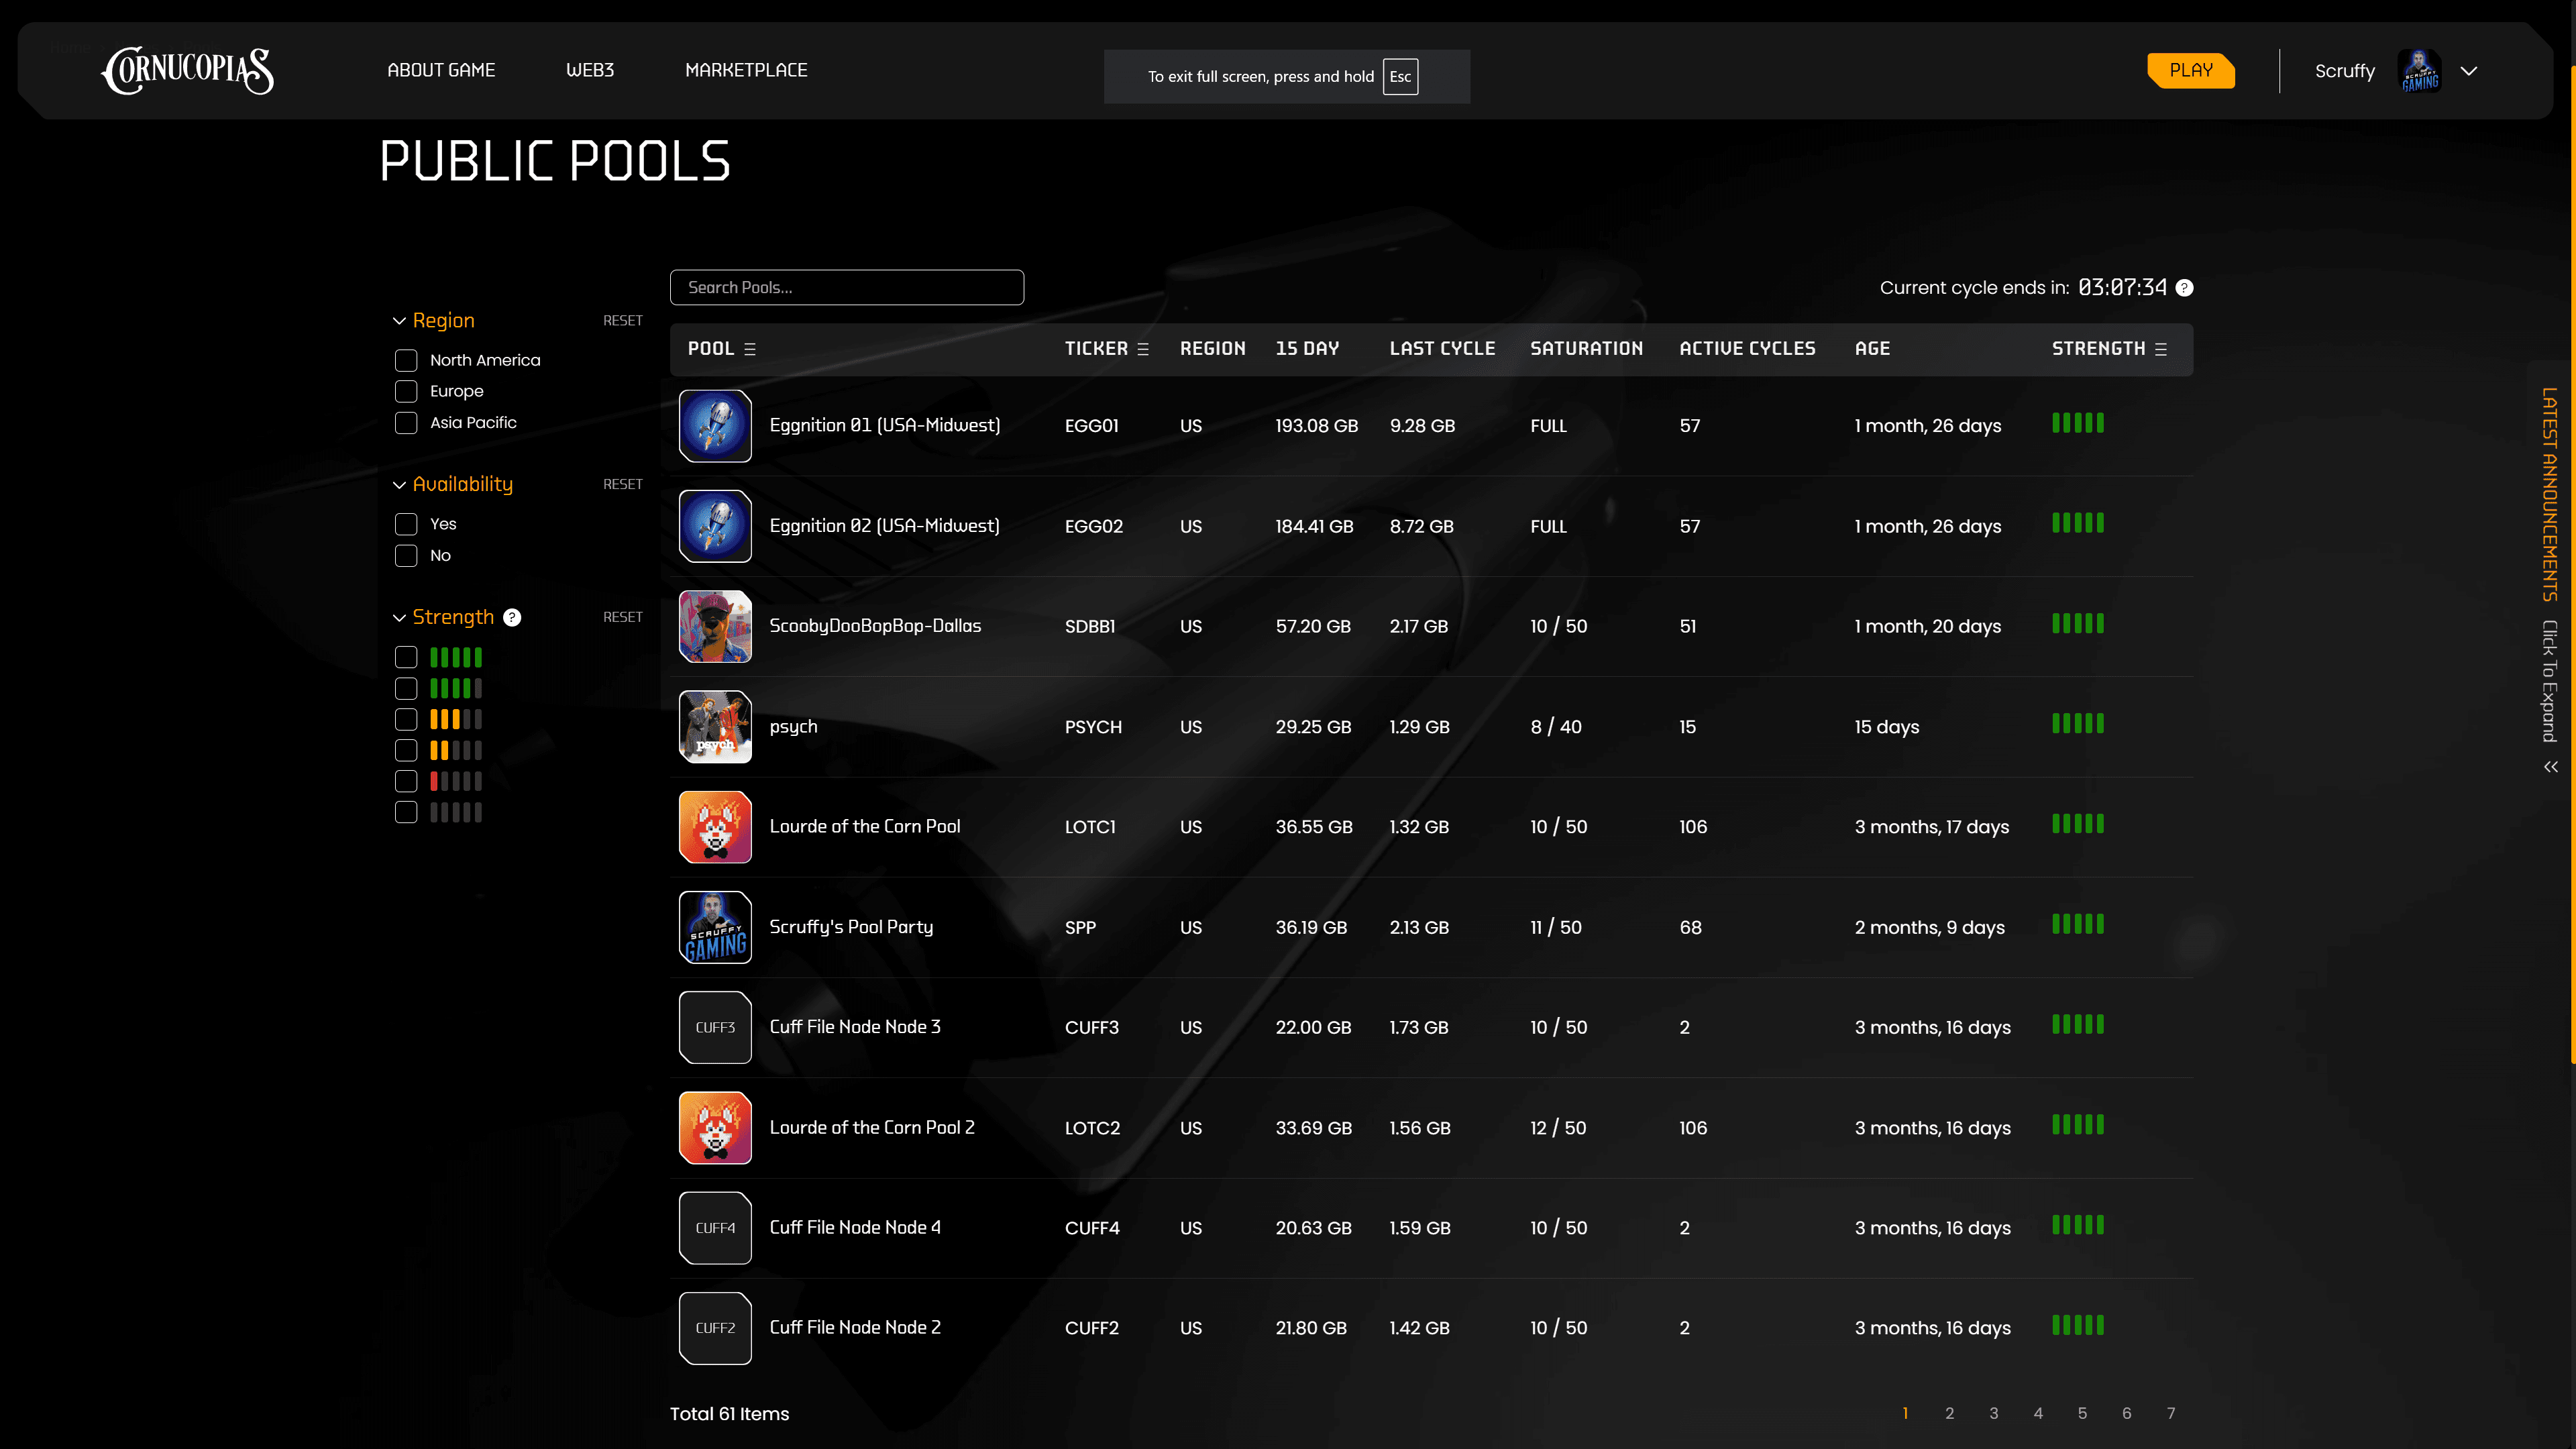Image resolution: width=2576 pixels, height=1449 pixels.
Task: Open ScoobyDooBopBop-Dallas pool avatar
Action: [715, 626]
